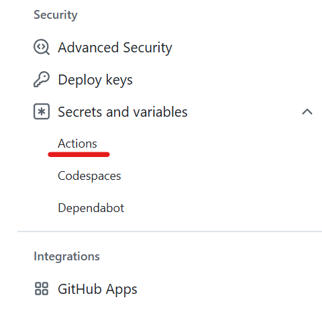Click the four-squares GitHub Apps icon
The width and height of the screenshot is (322, 310).
coord(42,289)
